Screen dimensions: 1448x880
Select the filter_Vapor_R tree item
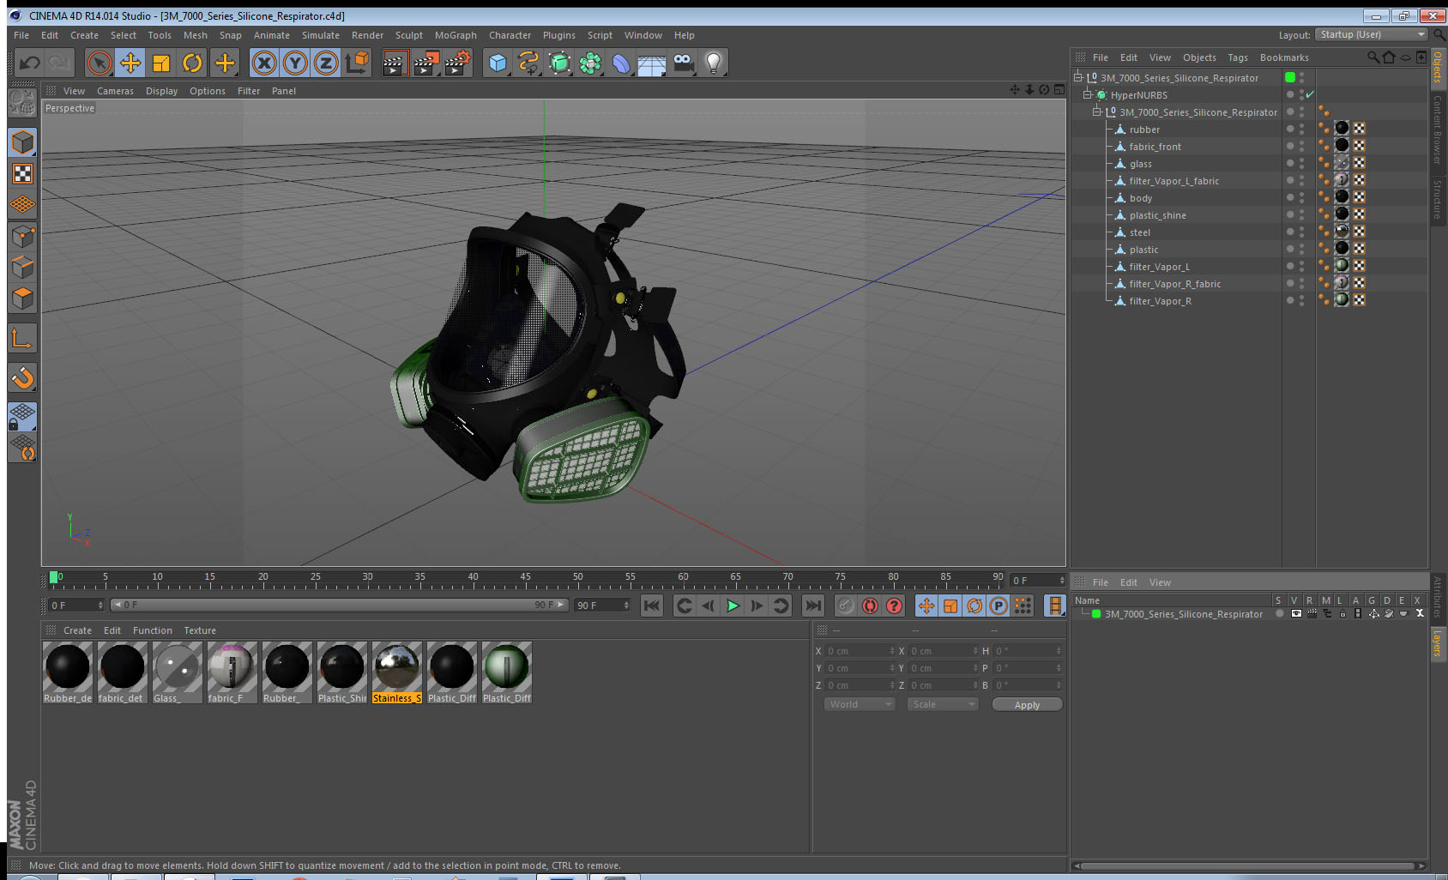click(1160, 301)
